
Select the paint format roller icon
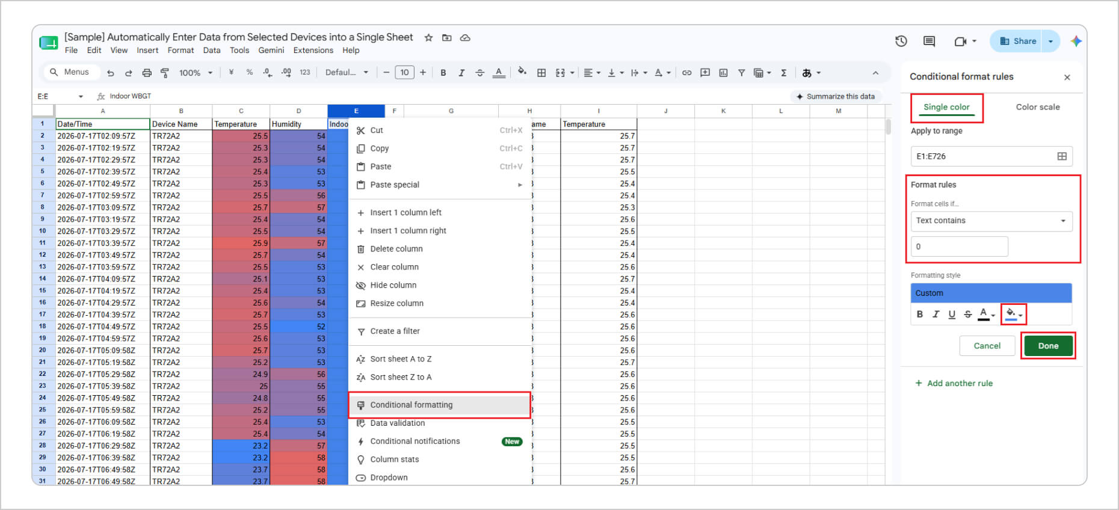pyautogui.click(x=165, y=73)
